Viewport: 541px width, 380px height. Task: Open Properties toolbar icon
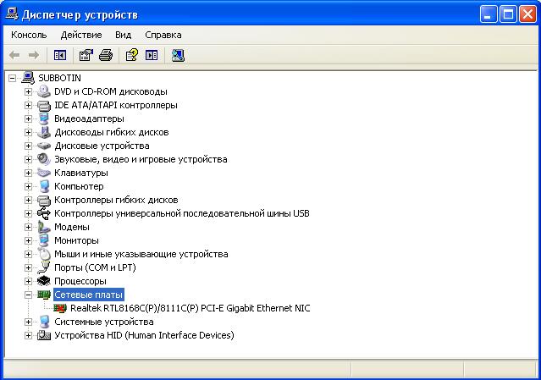[x=86, y=55]
